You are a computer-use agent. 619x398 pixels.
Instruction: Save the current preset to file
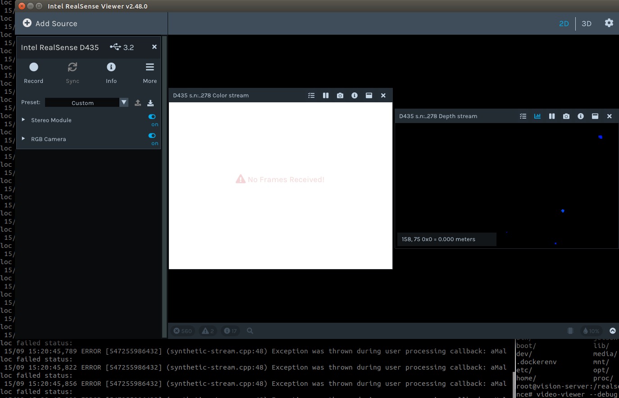click(150, 103)
